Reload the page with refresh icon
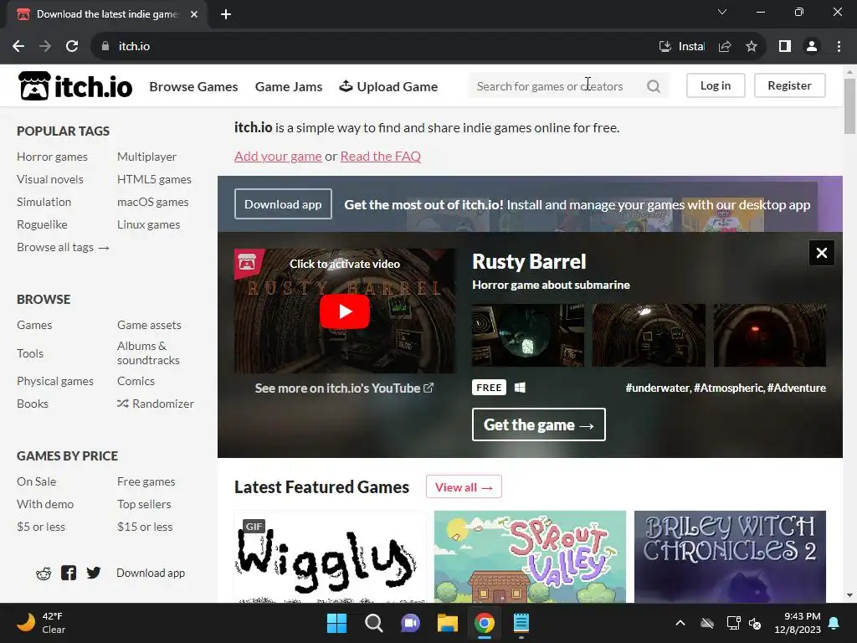The height and width of the screenshot is (643, 857). [x=72, y=47]
